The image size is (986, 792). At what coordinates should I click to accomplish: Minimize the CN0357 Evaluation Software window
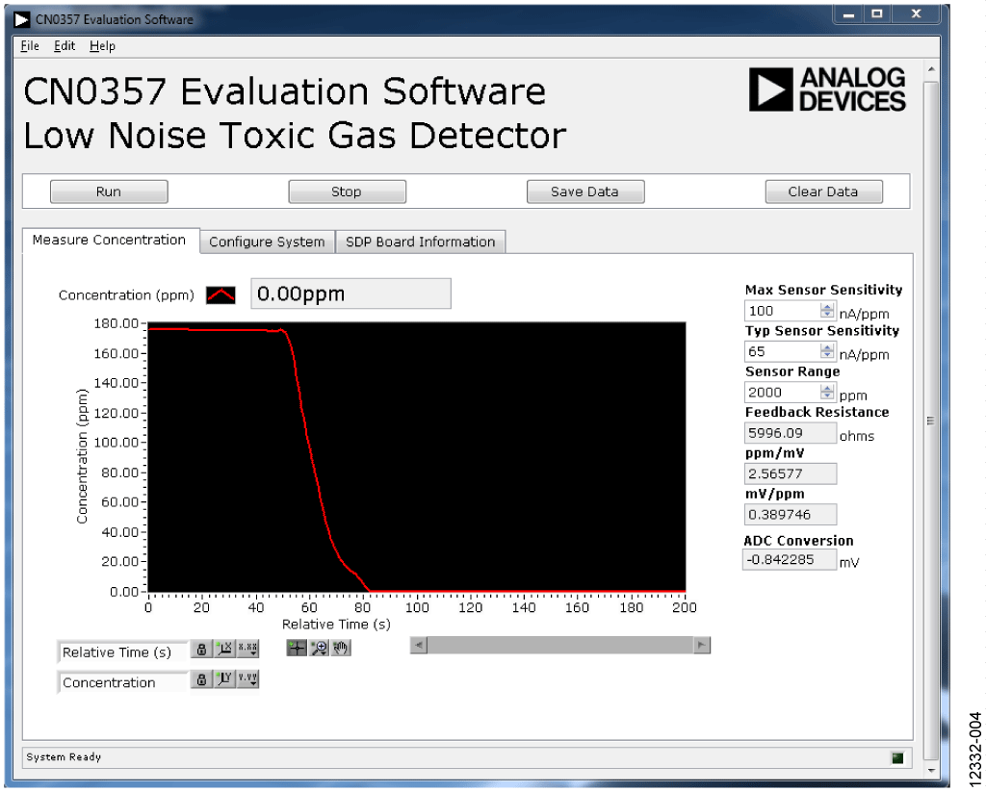pos(848,13)
